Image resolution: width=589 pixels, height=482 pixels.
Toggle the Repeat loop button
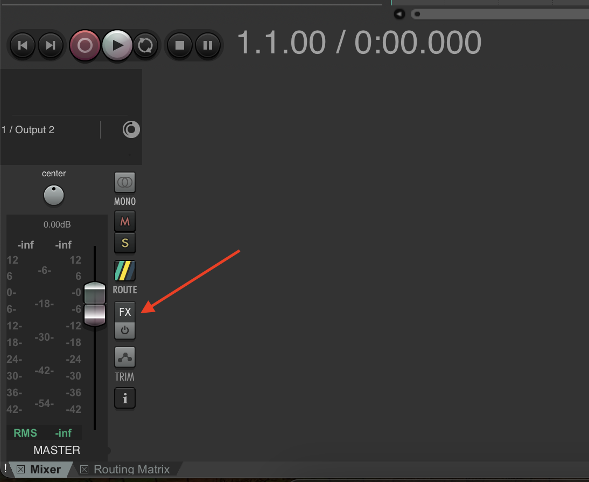(145, 45)
